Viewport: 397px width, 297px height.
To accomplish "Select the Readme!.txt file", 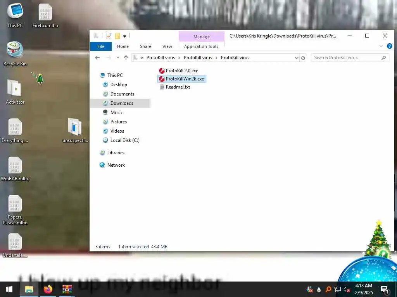I will click(x=175, y=87).
